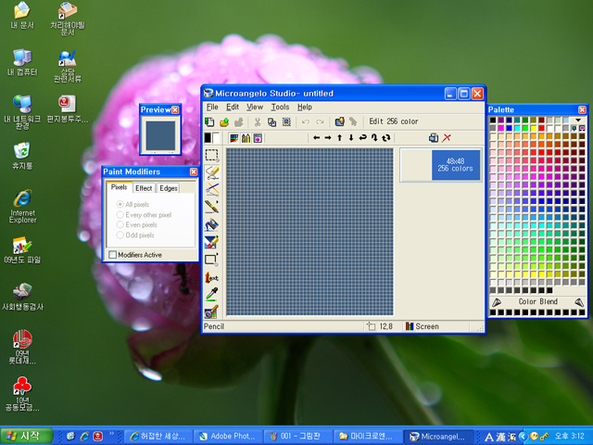
Task: Click the Cut scissors icon
Action: point(258,121)
